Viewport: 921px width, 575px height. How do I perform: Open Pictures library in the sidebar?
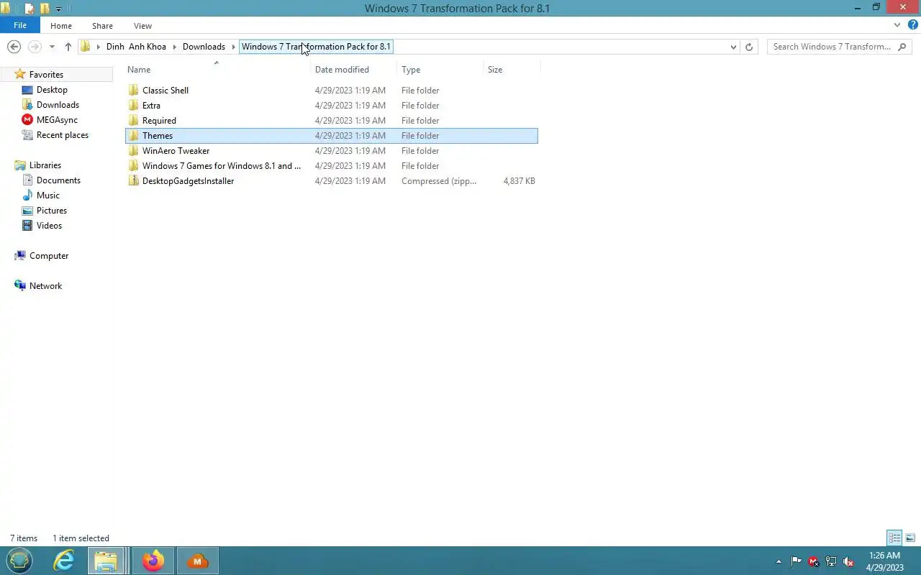point(52,211)
